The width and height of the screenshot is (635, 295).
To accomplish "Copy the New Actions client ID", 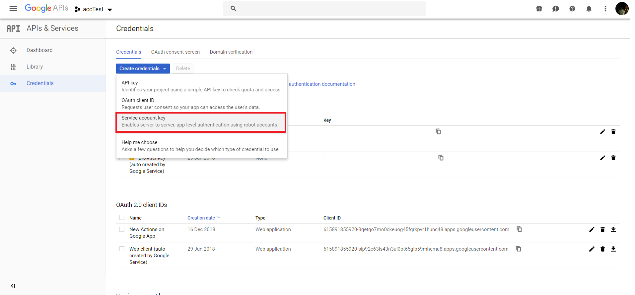I will pos(519,229).
